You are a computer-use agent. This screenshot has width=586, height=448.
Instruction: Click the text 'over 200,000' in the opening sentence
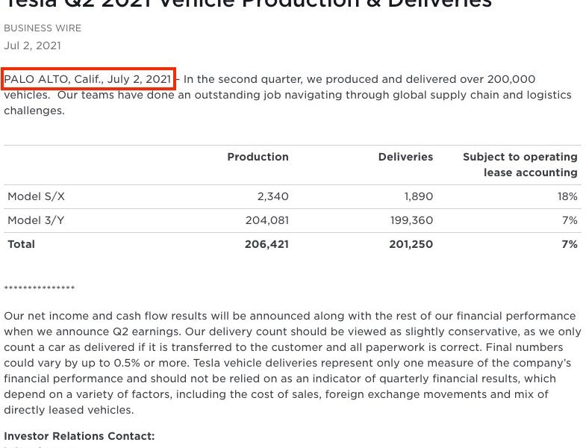point(497,79)
